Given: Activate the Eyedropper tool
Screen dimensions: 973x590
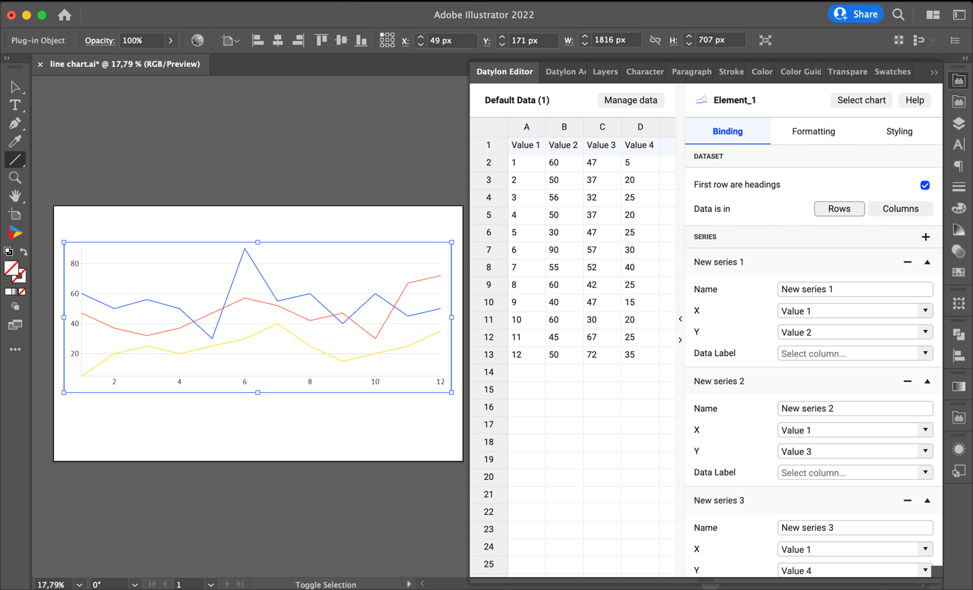Looking at the screenshot, I should [15, 141].
